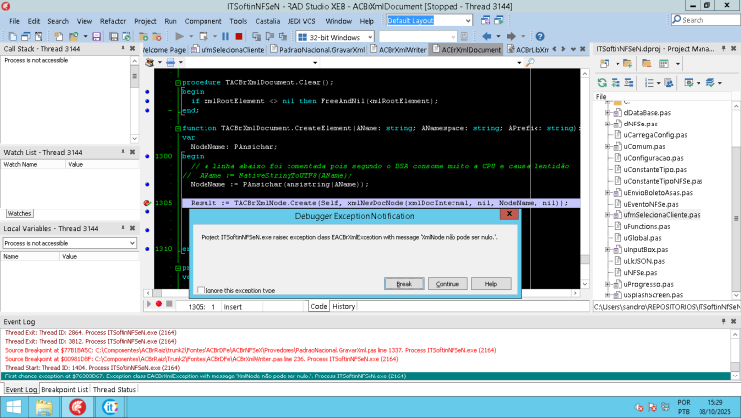741x418 pixels.
Task: Pin the Watch List panel
Action: coord(123,152)
